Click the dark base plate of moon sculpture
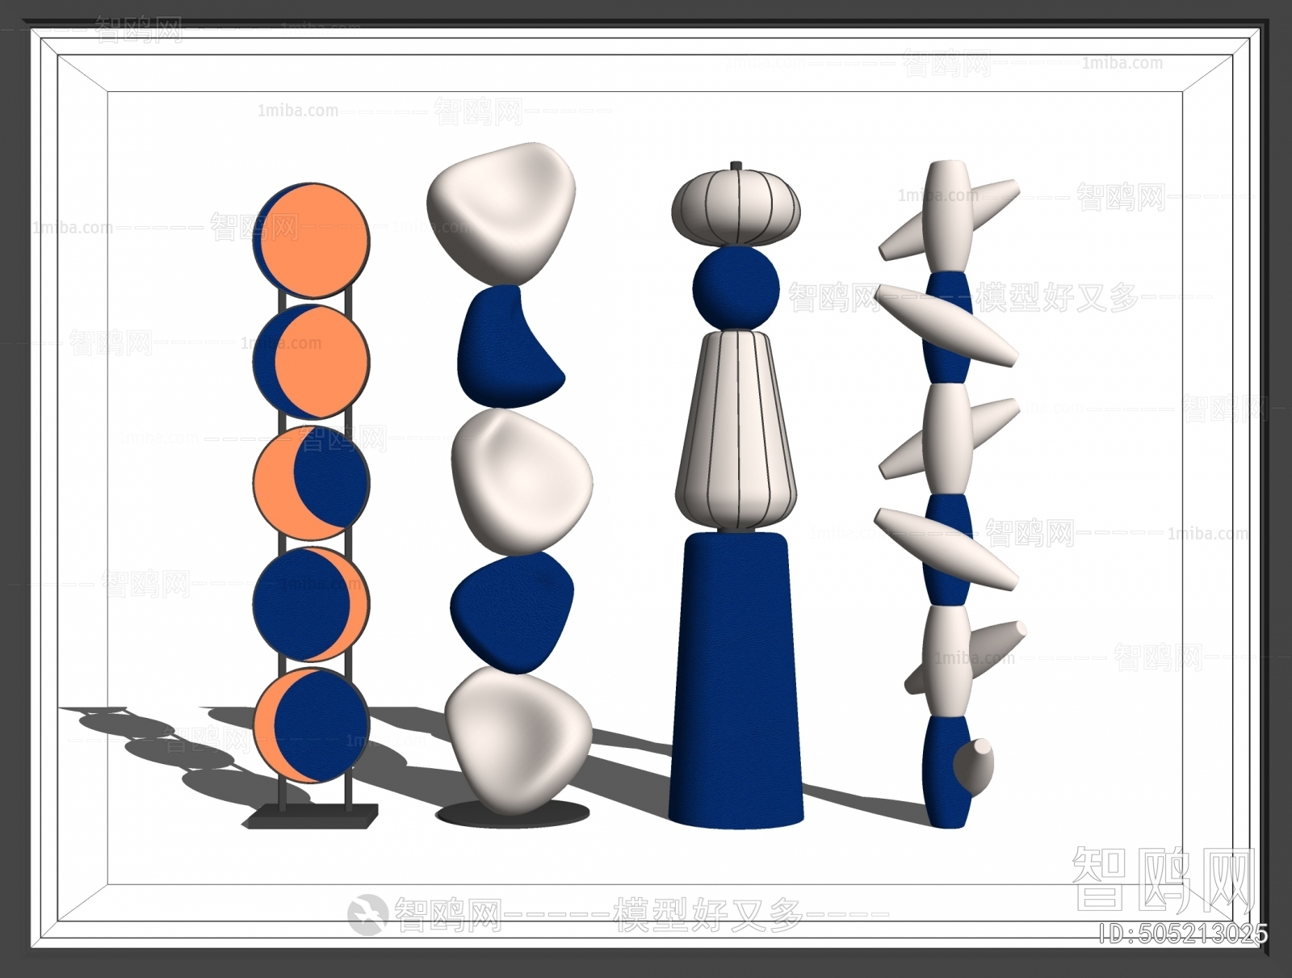1292x978 pixels. 311,816
